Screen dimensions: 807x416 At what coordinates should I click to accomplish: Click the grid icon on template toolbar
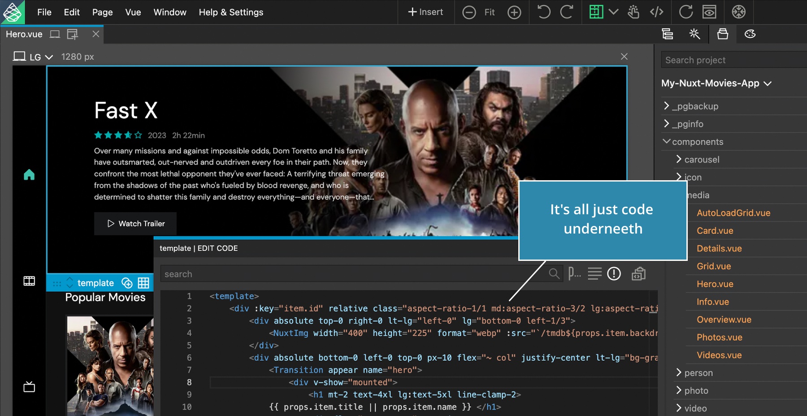(x=143, y=283)
